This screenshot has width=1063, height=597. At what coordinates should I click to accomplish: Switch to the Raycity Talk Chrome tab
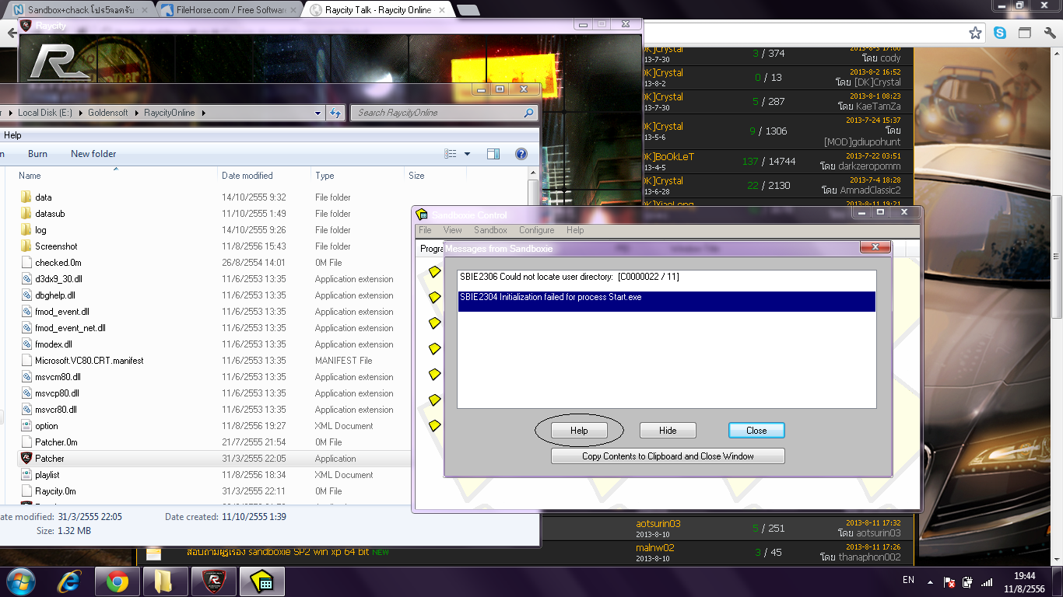click(x=377, y=10)
